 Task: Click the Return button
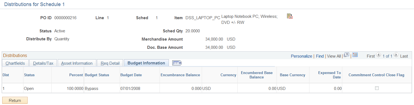tap(15, 100)
